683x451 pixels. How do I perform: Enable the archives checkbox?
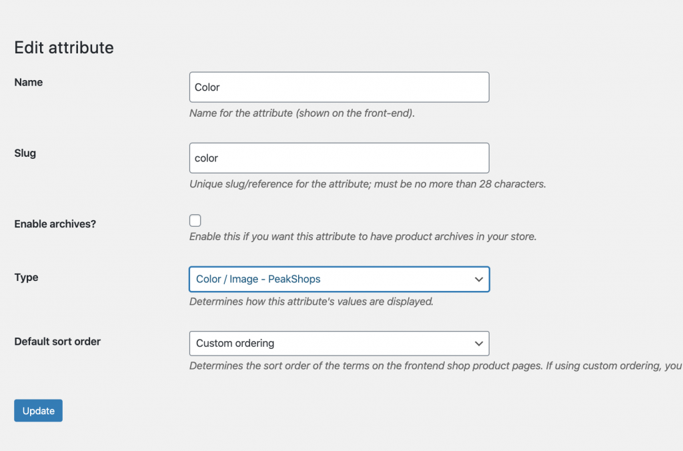click(195, 220)
